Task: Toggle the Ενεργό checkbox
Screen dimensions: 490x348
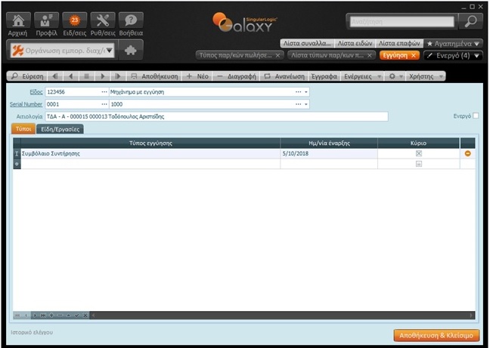Action: (x=475, y=116)
